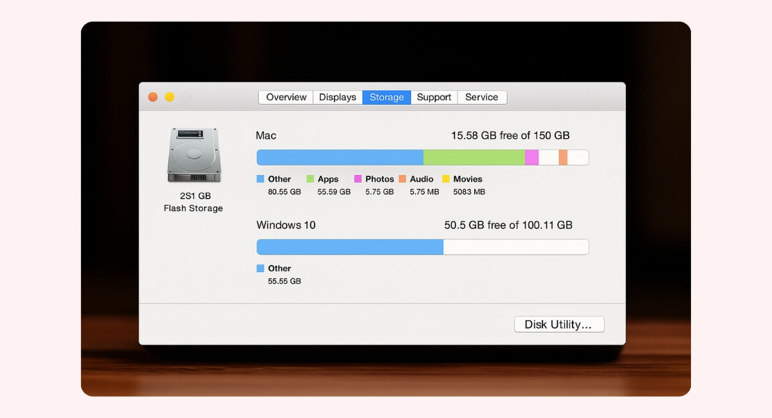Close the window with the red button
772x418 pixels.
click(153, 97)
